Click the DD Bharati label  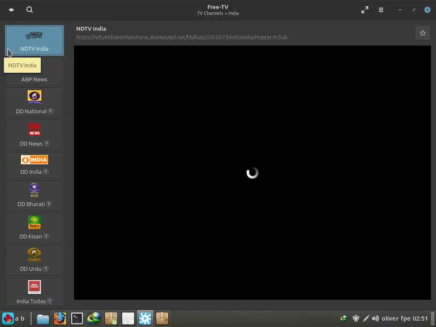coord(31,204)
